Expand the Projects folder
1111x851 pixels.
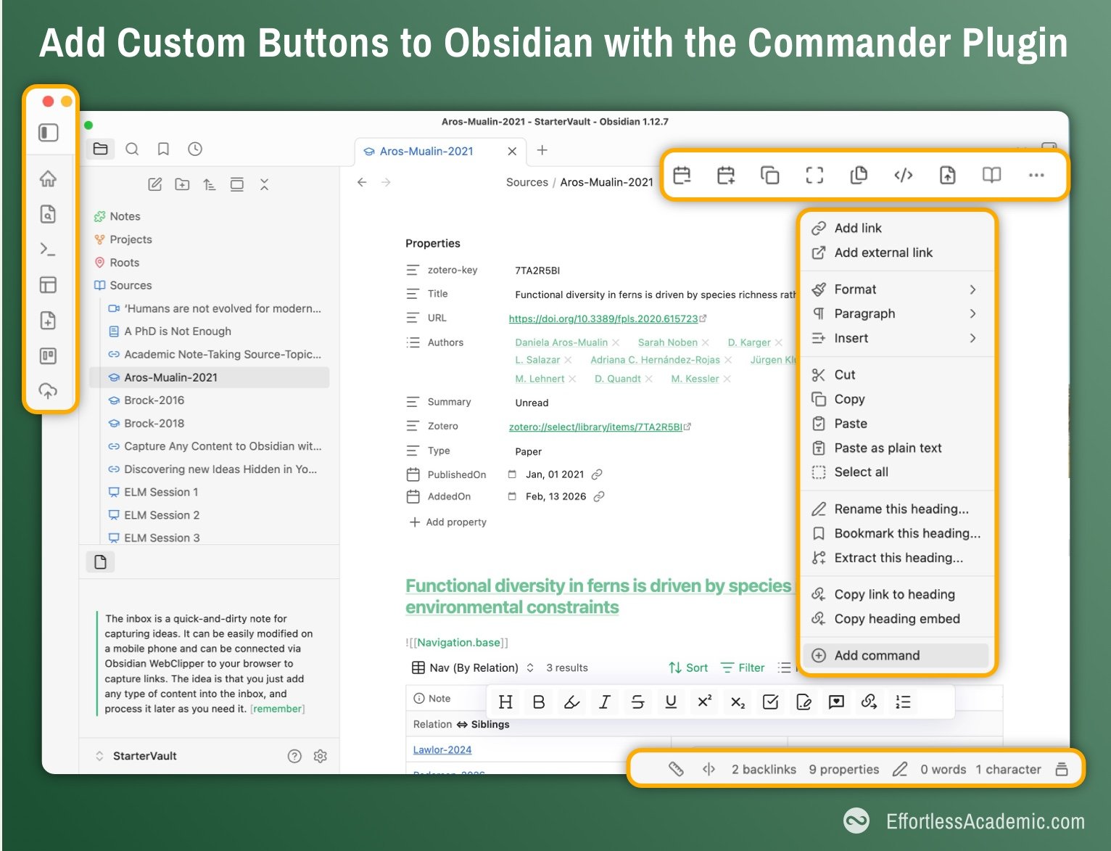[x=123, y=239]
